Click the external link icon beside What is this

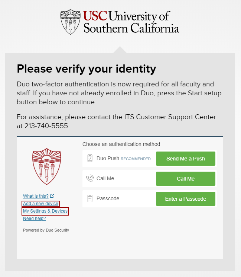pyautogui.click(x=52, y=196)
